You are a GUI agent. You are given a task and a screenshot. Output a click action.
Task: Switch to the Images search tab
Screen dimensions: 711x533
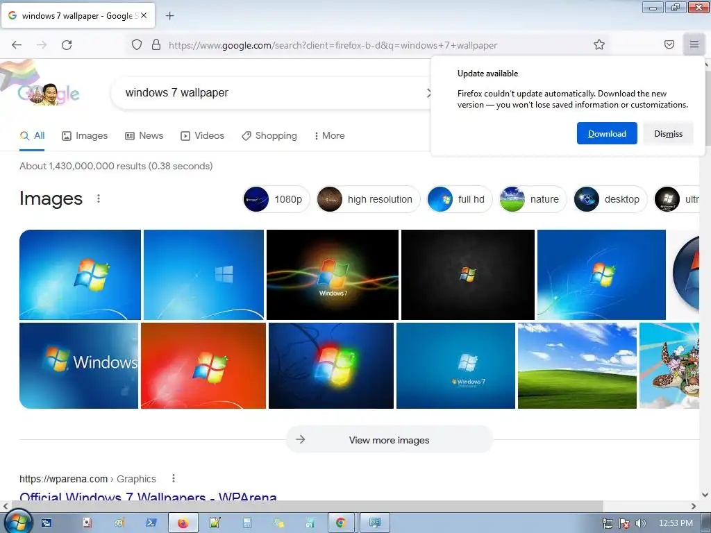tap(85, 135)
